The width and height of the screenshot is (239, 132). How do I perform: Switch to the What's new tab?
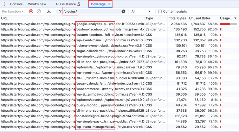pyautogui.click(x=37, y=4)
